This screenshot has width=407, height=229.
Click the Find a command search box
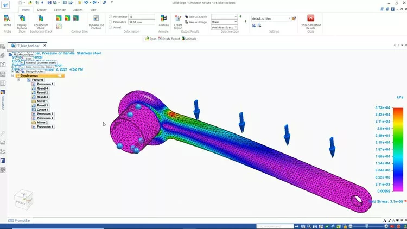coord(275,226)
